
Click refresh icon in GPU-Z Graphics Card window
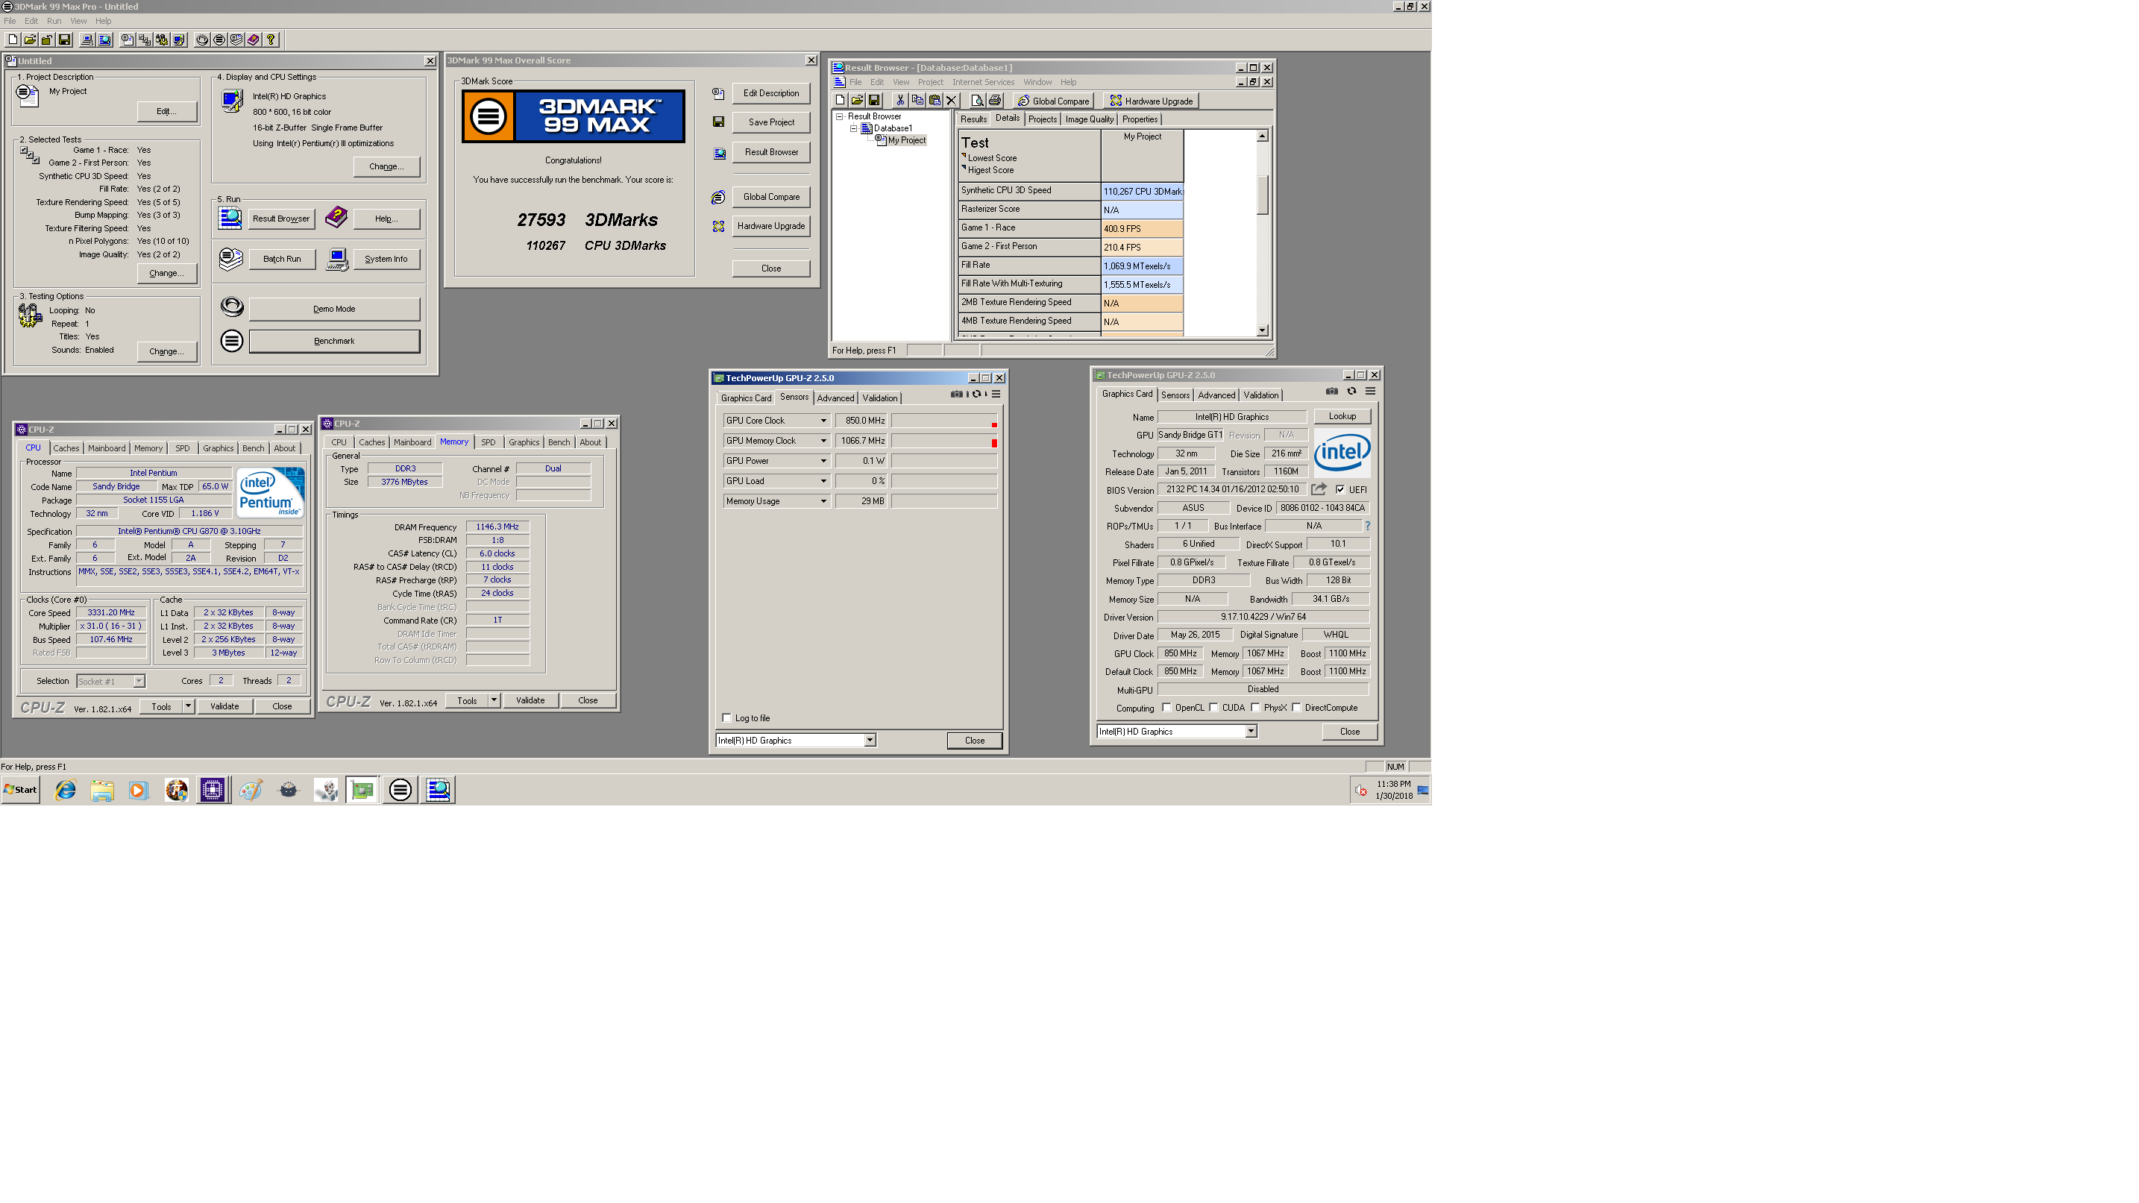coord(1352,391)
